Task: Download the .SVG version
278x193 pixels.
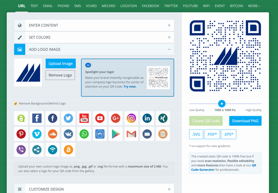Action: [x=196, y=134]
